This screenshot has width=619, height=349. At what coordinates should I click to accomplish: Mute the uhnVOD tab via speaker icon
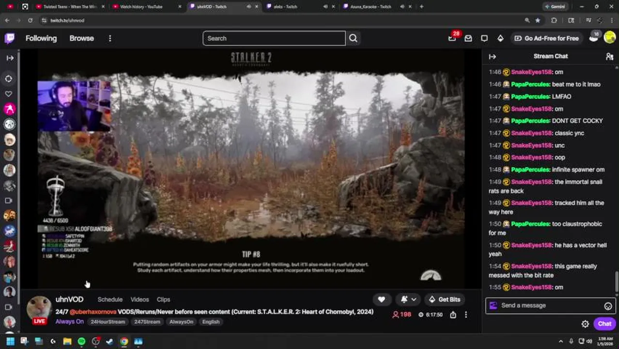pos(249,7)
